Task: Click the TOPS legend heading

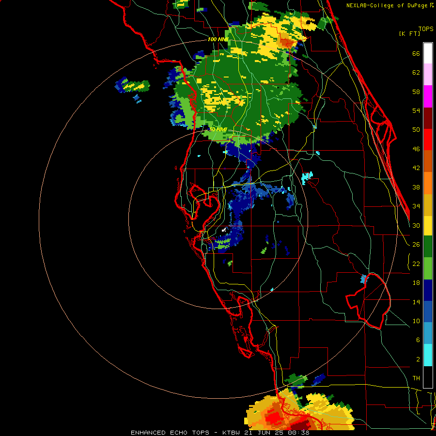Action: pyautogui.click(x=426, y=29)
